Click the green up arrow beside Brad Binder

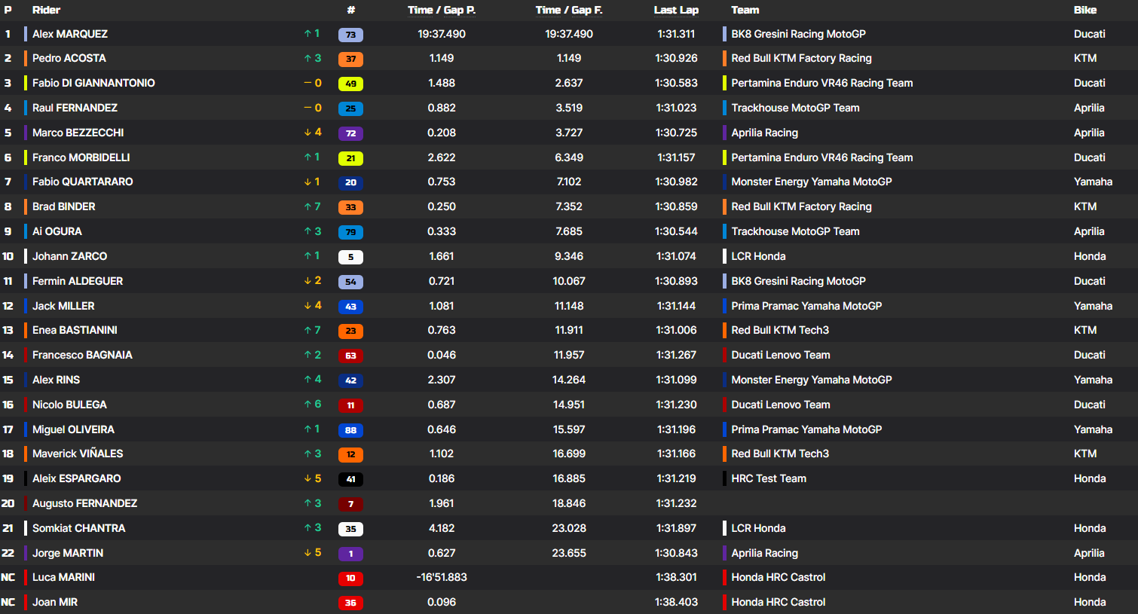point(307,206)
